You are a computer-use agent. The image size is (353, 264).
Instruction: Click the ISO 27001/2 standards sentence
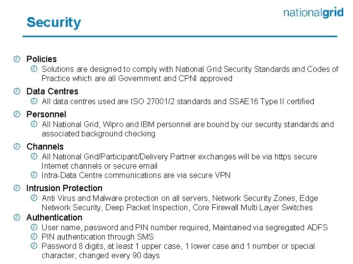(x=177, y=102)
